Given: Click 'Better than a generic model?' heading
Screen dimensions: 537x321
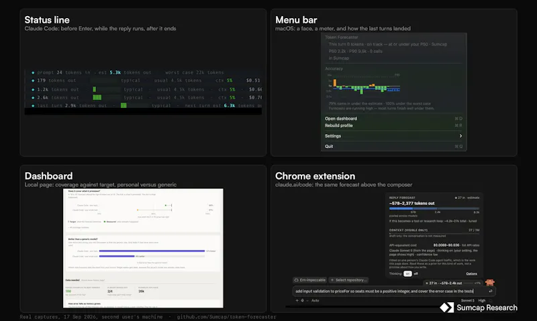Looking at the screenshot, I should coord(83,239).
